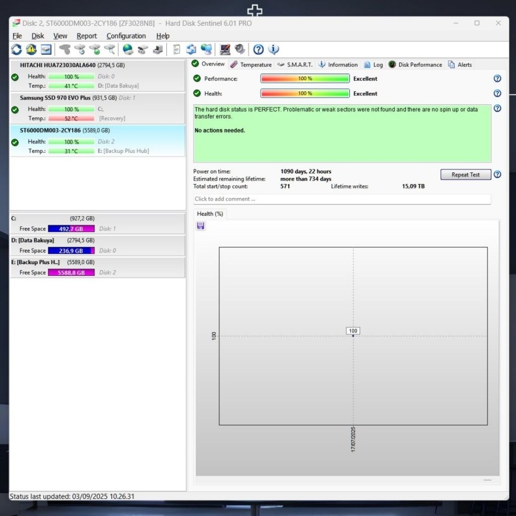Click the C: free space 492,7 GB bar
This screenshot has width=516, height=516.
pos(72,229)
